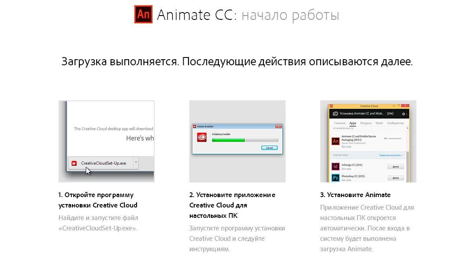
Task: Click the 'Animate CC: начало работы' page title
Action: (x=248, y=15)
